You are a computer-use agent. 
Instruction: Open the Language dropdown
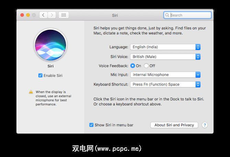165,47
